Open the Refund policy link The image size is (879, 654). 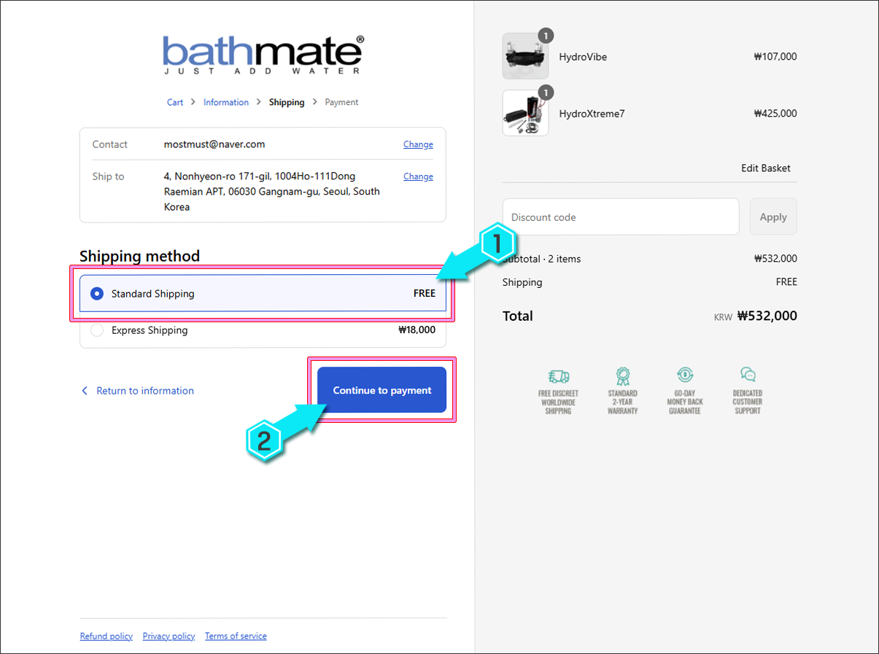click(107, 636)
